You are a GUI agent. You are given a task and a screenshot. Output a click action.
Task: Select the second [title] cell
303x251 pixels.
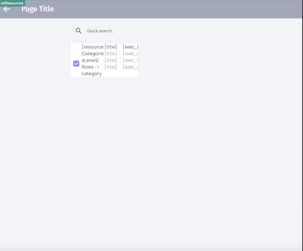(111, 54)
